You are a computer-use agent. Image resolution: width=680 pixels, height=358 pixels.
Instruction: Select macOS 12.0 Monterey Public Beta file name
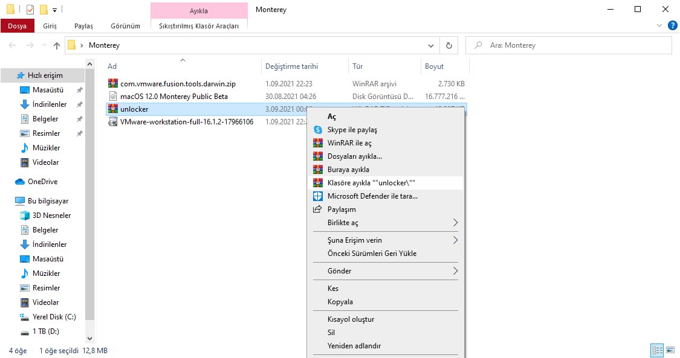click(x=174, y=96)
